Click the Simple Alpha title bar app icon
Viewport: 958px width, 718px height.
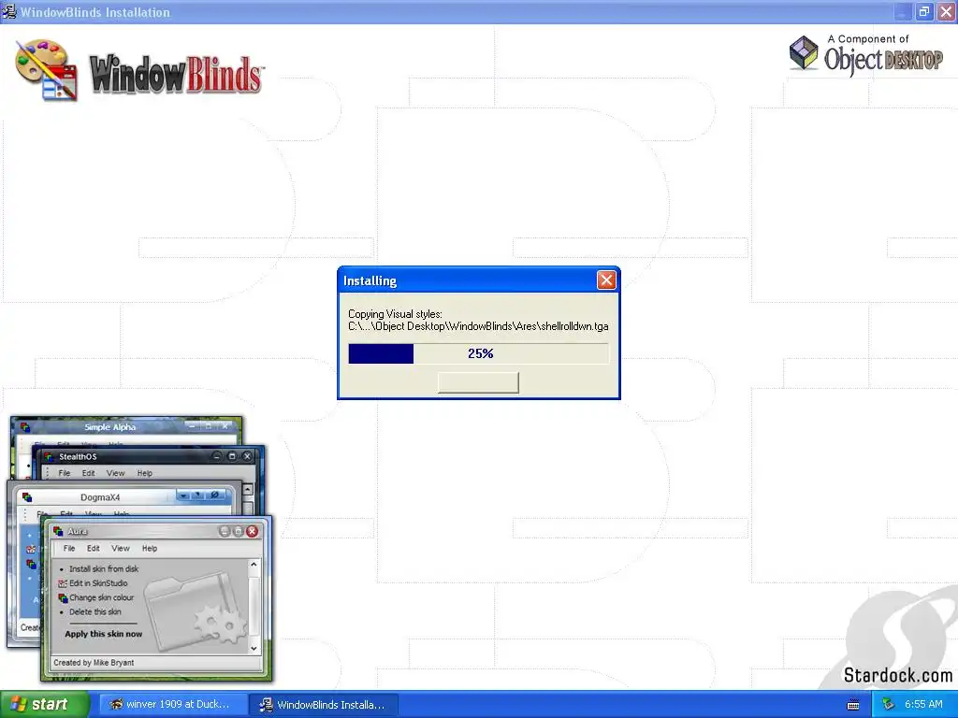click(25, 426)
